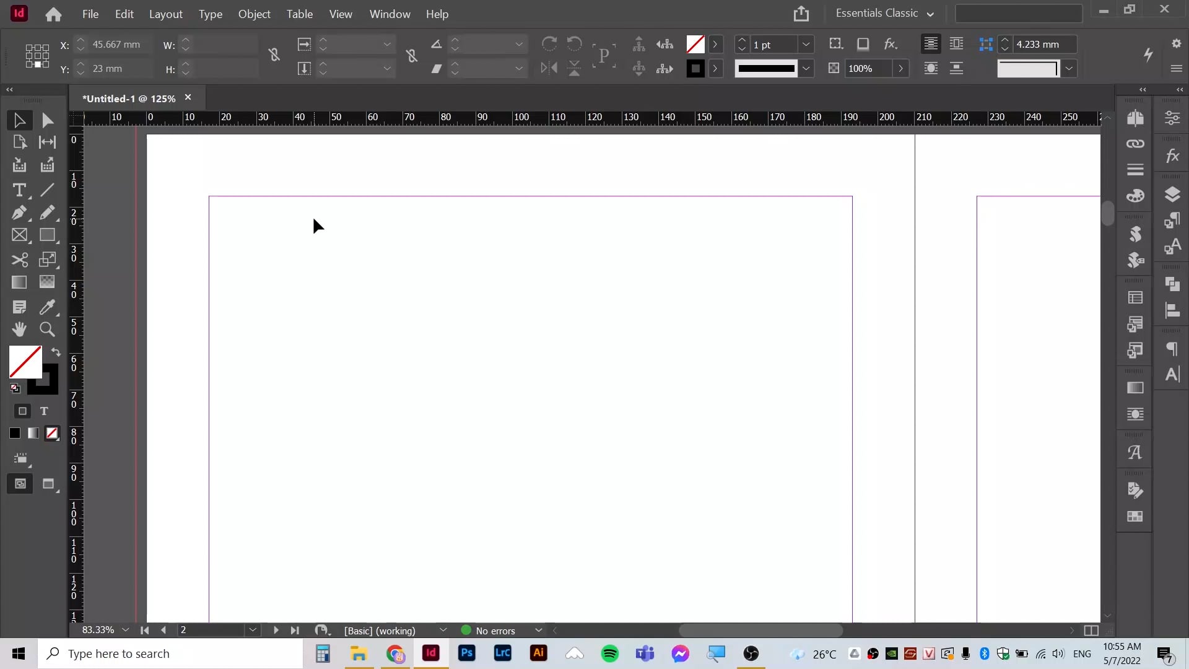Open the zoom level dropdown at 83.33%
Image resolution: width=1189 pixels, height=669 pixels.
(x=126, y=630)
